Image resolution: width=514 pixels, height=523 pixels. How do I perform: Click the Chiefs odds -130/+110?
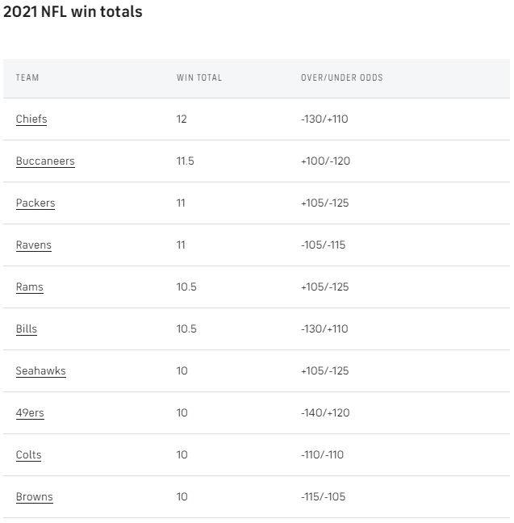pos(324,119)
